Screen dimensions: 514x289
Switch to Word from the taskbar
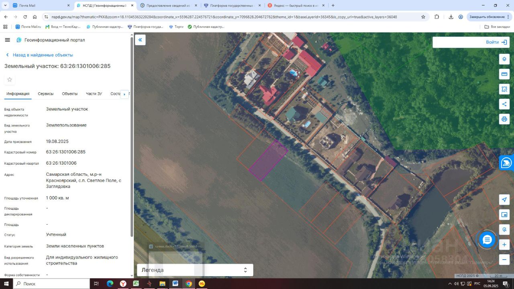click(x=175, y=284)
